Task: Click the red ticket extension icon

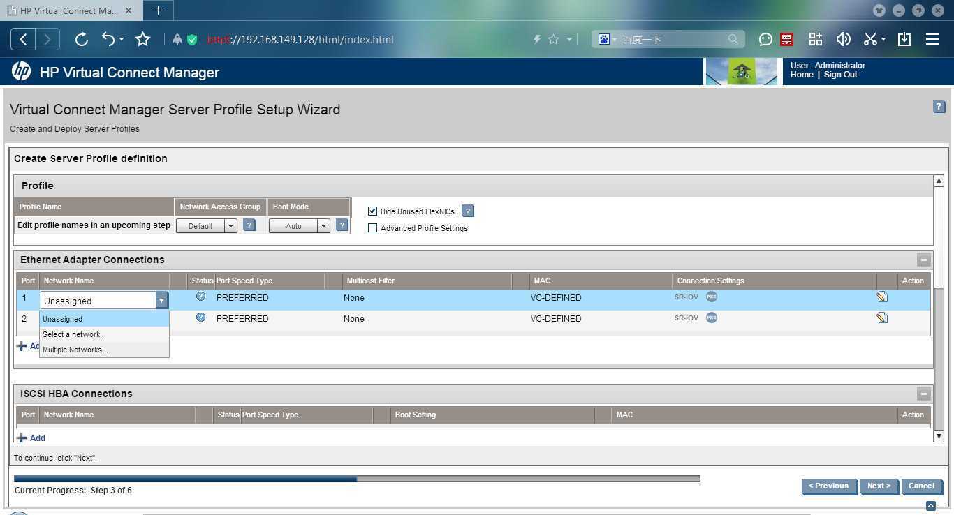Action: [787, 40]
